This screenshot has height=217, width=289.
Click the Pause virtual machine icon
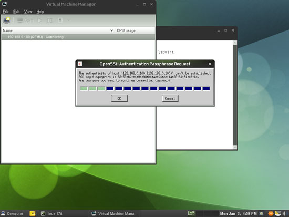[x=49, y=20]
